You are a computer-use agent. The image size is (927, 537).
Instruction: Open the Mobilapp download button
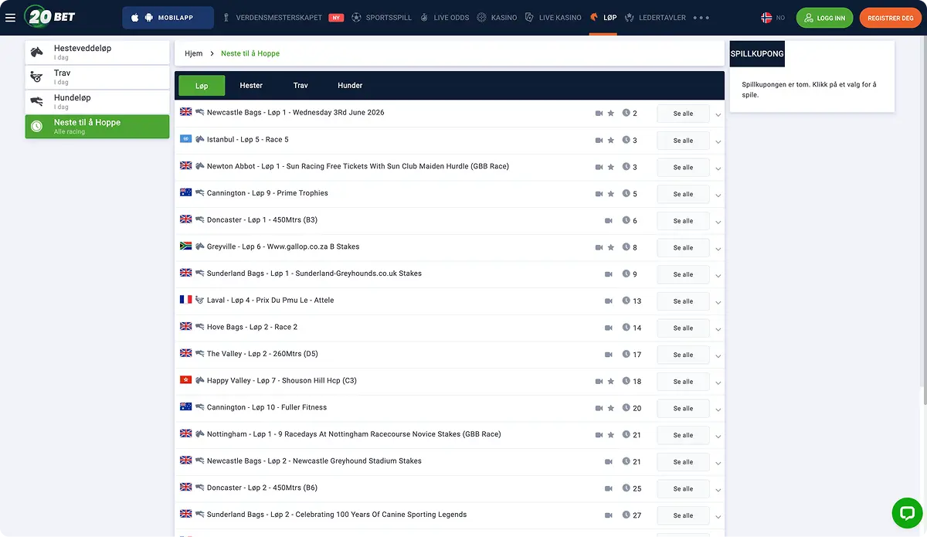pos(168,18)
